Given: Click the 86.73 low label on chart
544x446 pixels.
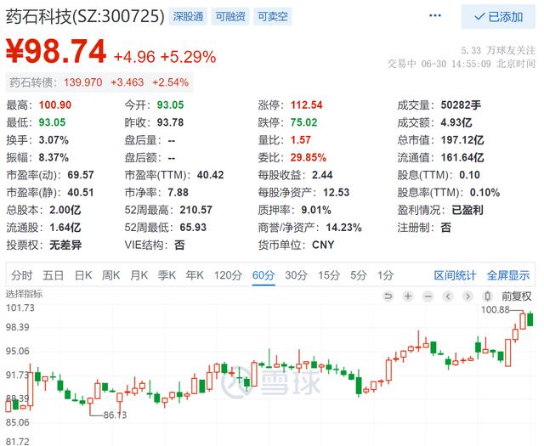Looking at the screenshot, I should point(116,415).
